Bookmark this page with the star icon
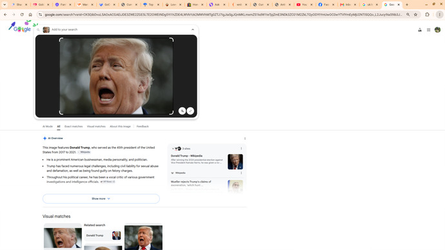Viewport: 445px width, 250px height. [x=415, y=14]
